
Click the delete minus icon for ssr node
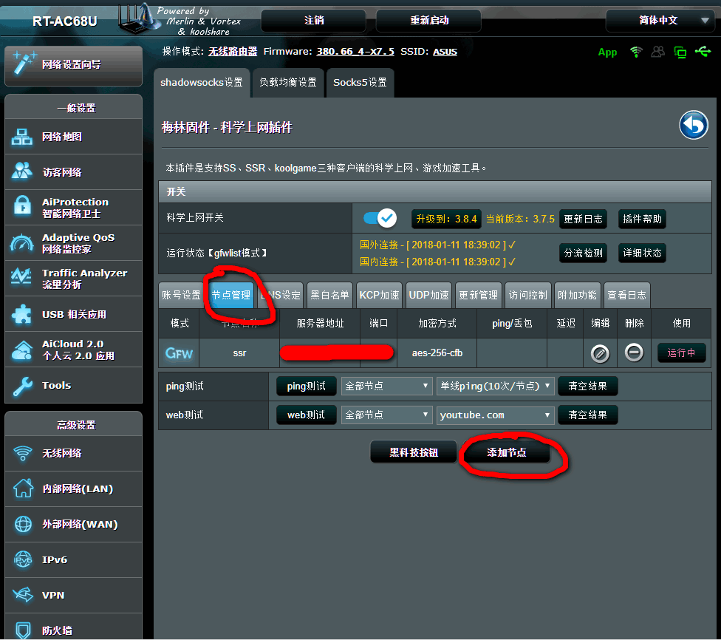pyautogui.click(x=634, y=353)
